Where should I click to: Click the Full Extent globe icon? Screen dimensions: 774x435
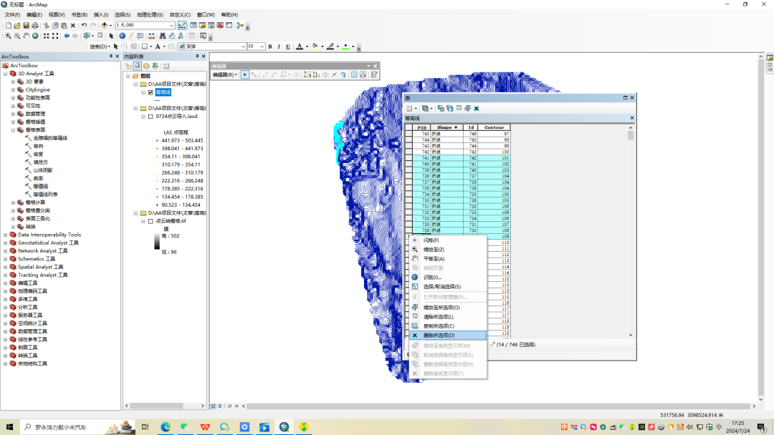(35, 36)
